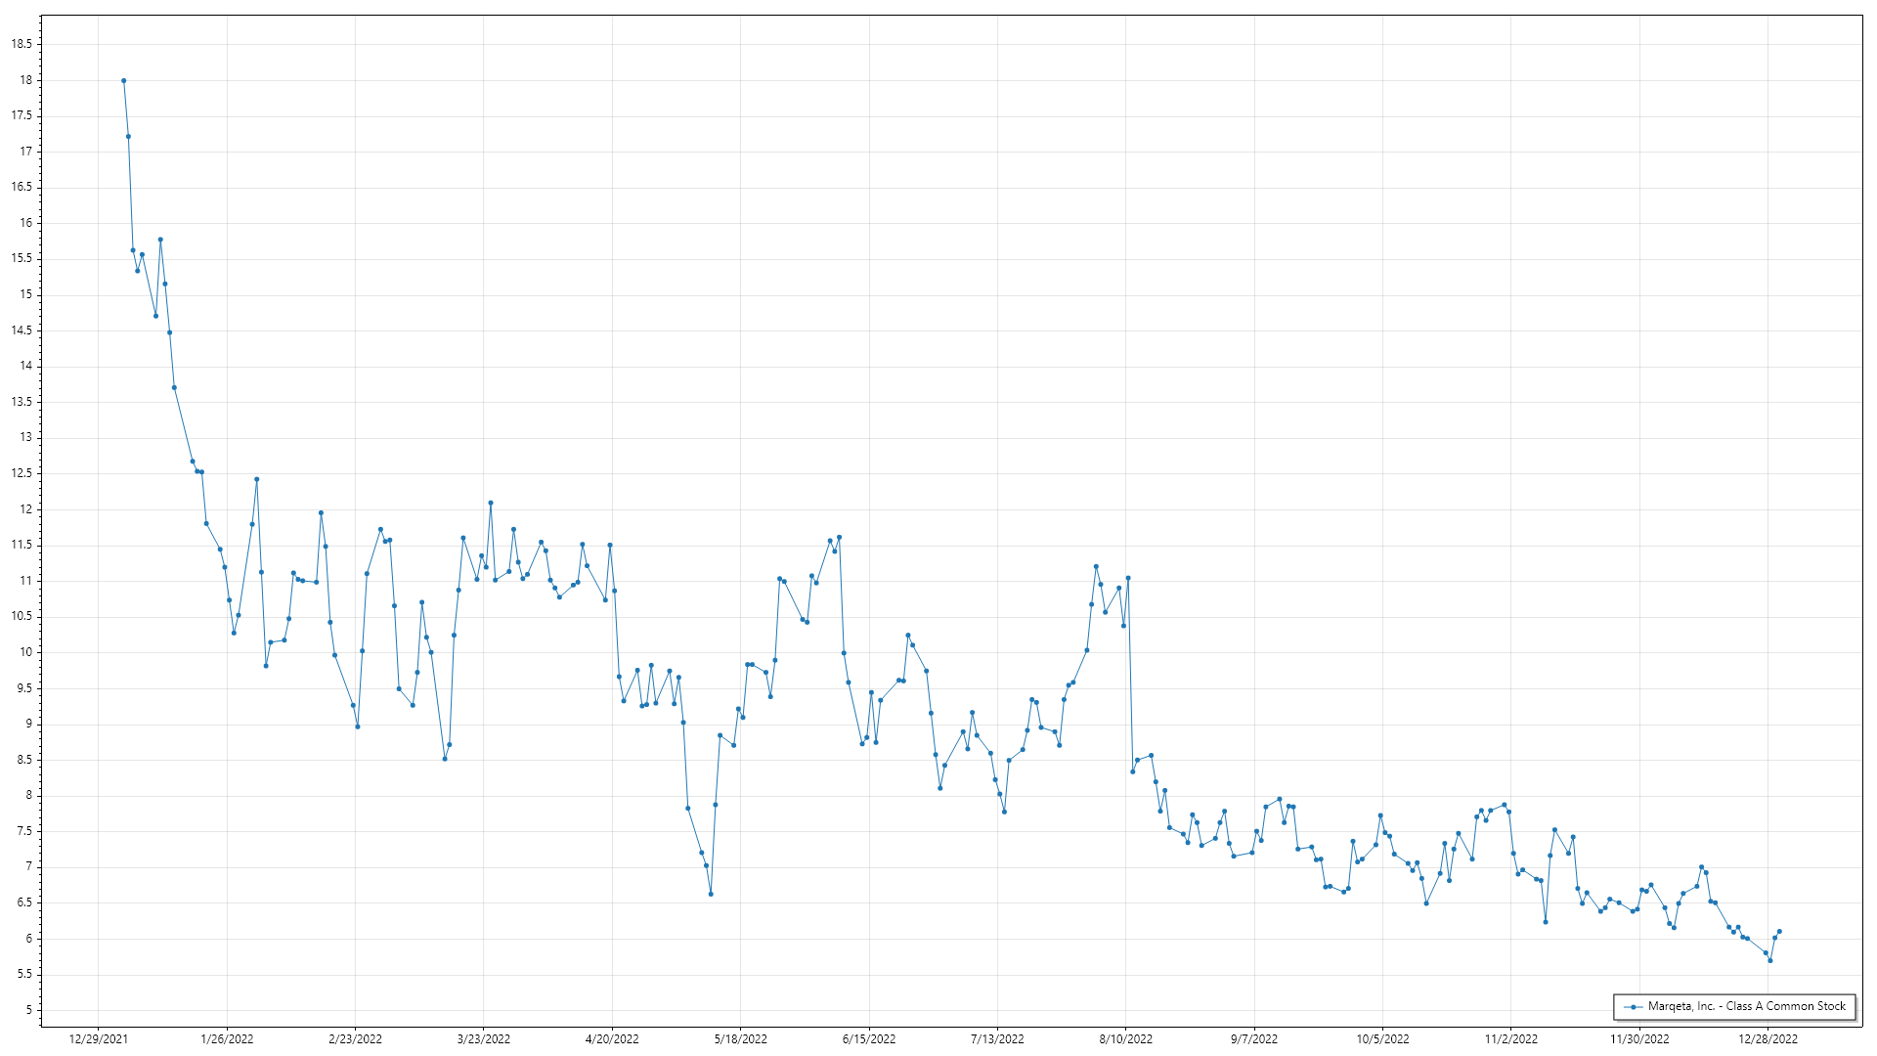
Task: Click the Marqeta, Inc. Class A legend label
Action: tap(1746, 1006)
